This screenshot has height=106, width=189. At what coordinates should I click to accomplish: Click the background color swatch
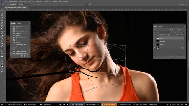click(3, 67)
